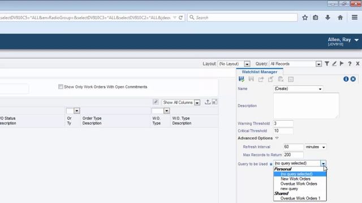
Task: Close the Watchlist Manager panel
Action: point(353,79)
